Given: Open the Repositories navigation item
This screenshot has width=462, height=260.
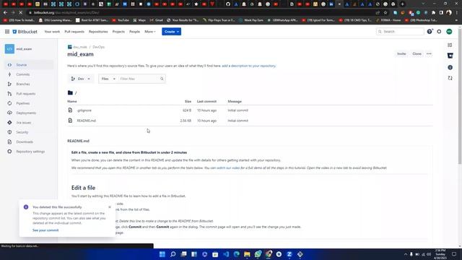Looking at the screenshot, I should 98,32.
